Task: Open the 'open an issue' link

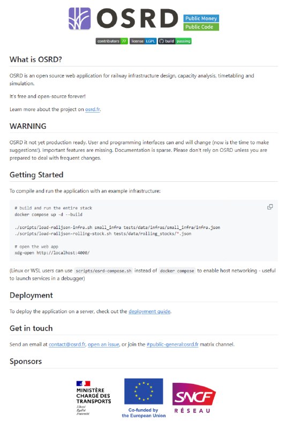Action: click(103, 344)
